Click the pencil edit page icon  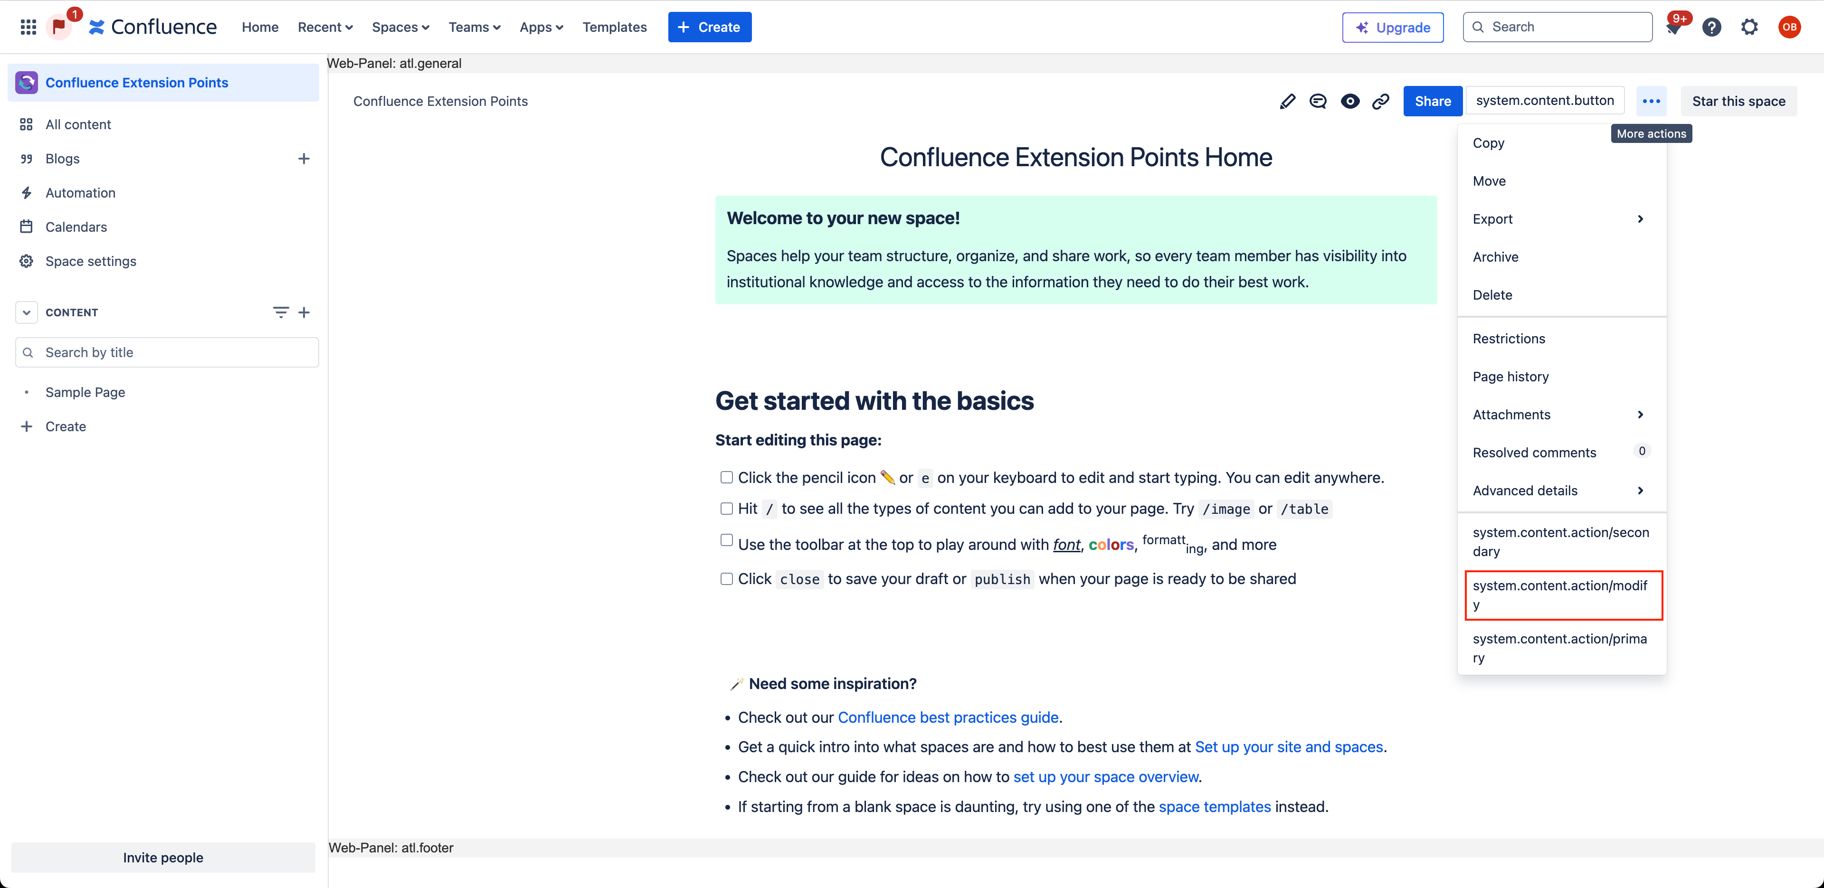click(x=1287, y=101)
